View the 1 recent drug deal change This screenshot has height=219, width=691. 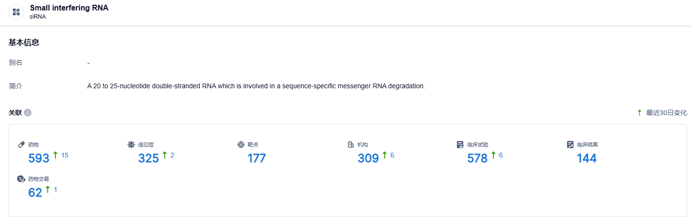tap(55, 189)
